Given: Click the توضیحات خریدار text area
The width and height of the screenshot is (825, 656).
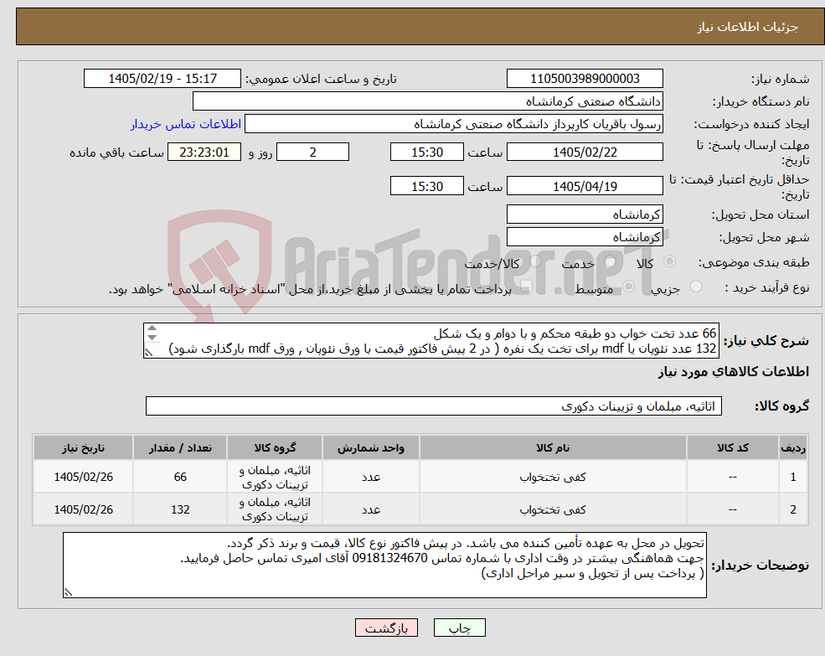Looking at the screenshot, I should pos(384,565).
